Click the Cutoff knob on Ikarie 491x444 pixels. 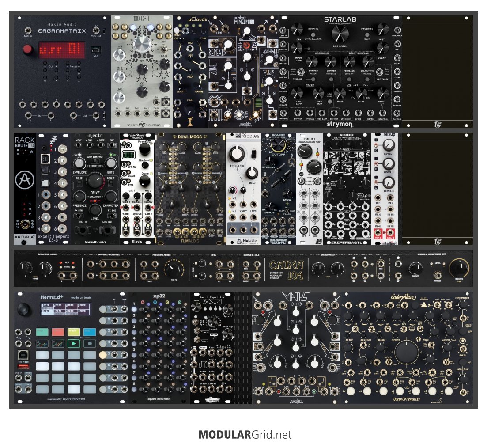pyautogui.click(x=278, y=145)
